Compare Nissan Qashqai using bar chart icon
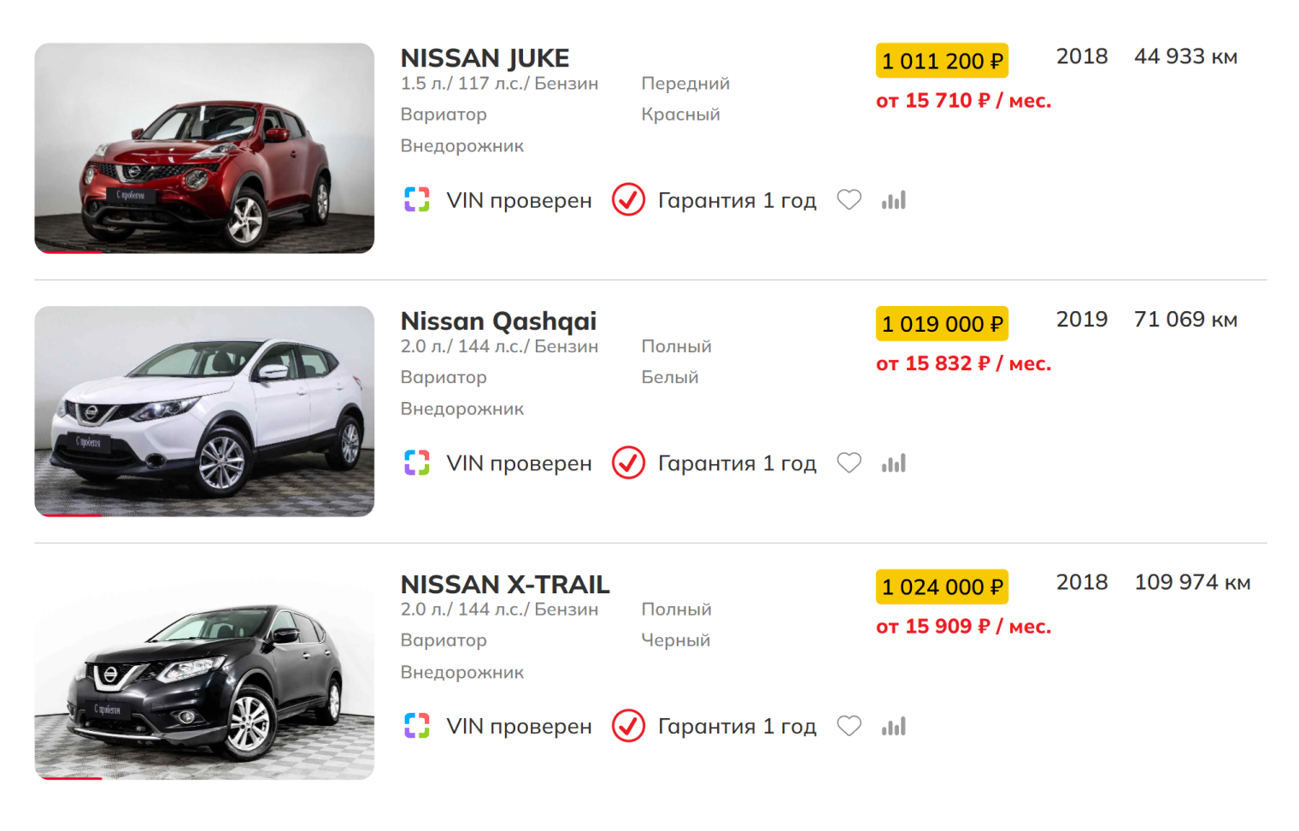Screen dimensions: 1299x831 894,463
